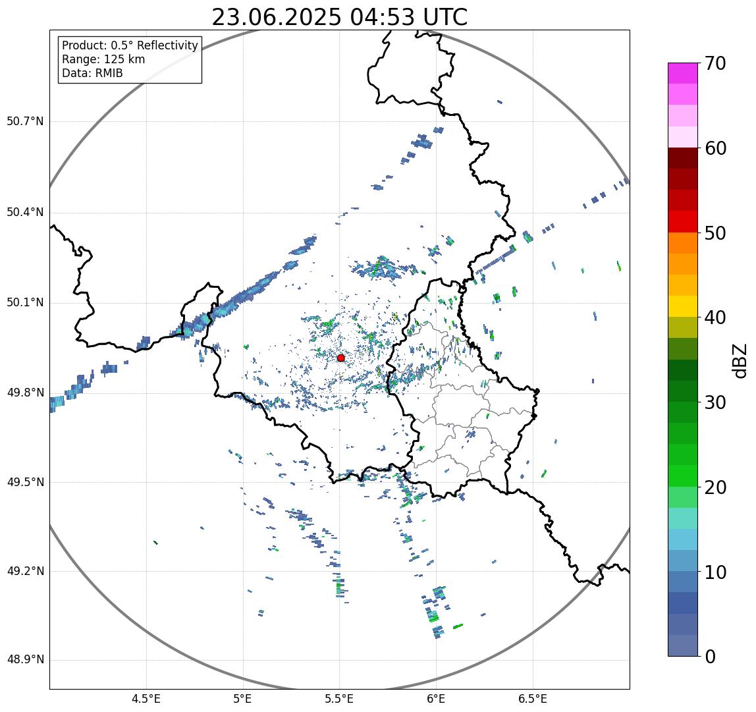Viewport: 756px width, 712px height.
Task: Click the pale pink colorbar swatch above 60
Action: [683, 137]
